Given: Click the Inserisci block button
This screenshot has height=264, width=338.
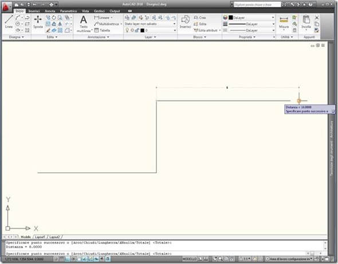Looking at the screenshot, I should pyautogui.click(x=186, y=22).
